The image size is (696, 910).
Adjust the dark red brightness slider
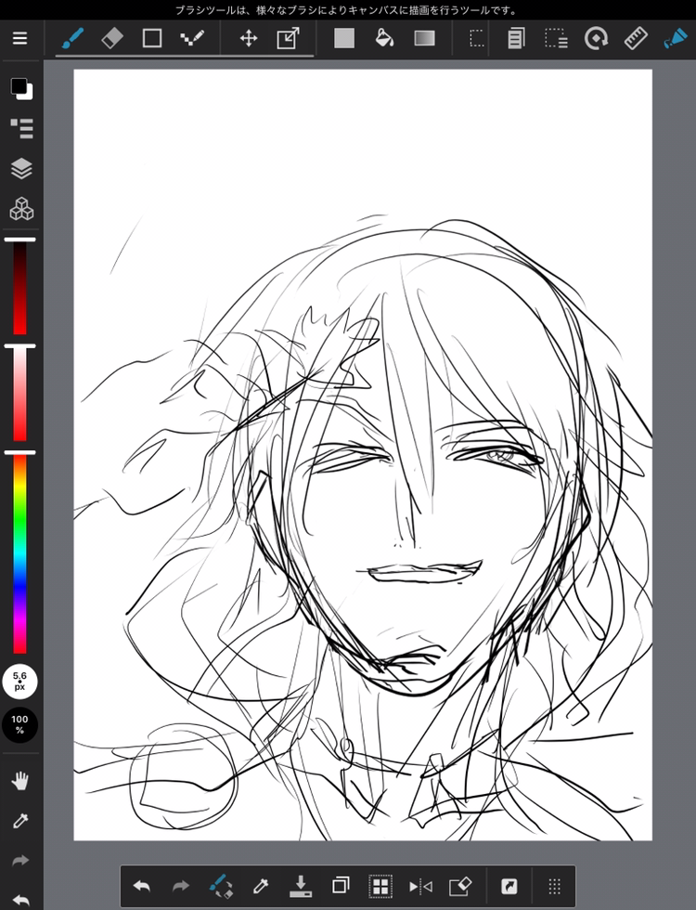[20, 287]
